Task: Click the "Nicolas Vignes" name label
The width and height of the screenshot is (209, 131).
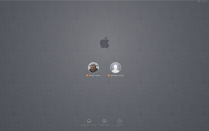Action: [95, 75]
